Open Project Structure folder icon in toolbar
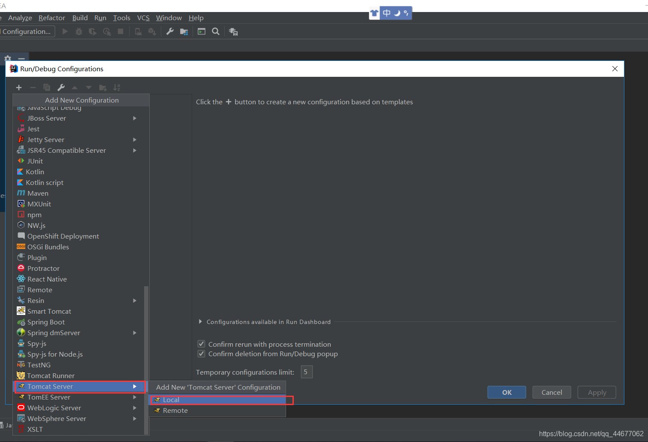Image resolution: width=648 pixels, height=442 pixels. tap(184, 31)
